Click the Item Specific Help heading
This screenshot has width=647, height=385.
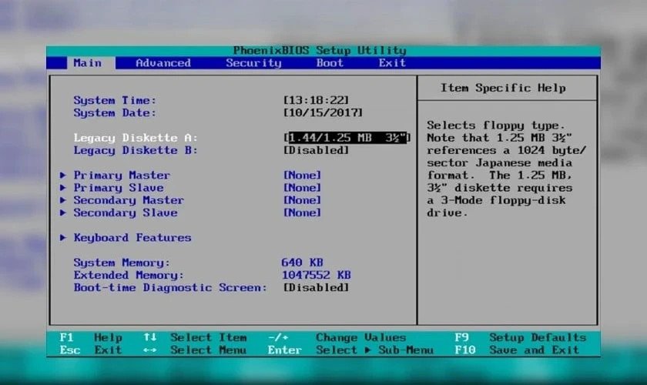coord(503,88)
